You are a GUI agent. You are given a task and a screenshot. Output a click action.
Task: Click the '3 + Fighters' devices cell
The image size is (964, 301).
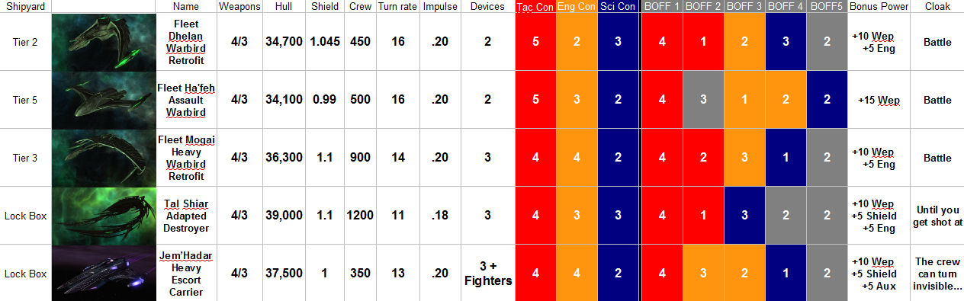pos(488,273)
